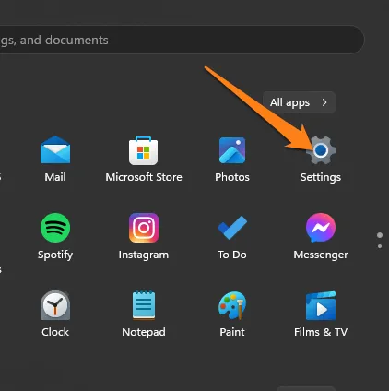Open the Mail app
This screenshot has width=389, height=391.
[x=55, y=150]
